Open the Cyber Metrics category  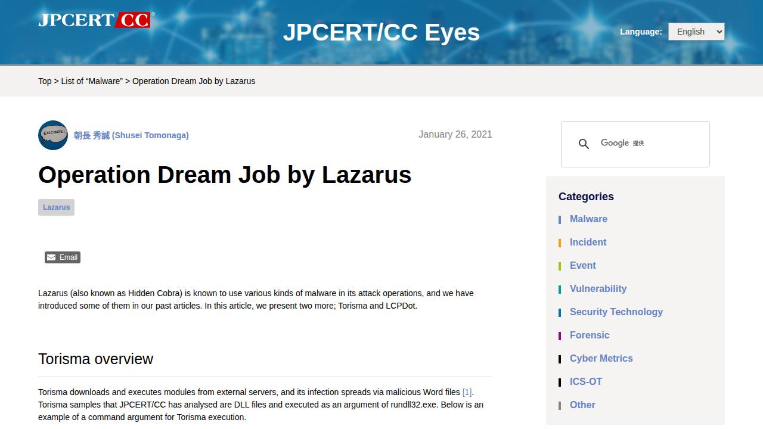tap(601, 359)
